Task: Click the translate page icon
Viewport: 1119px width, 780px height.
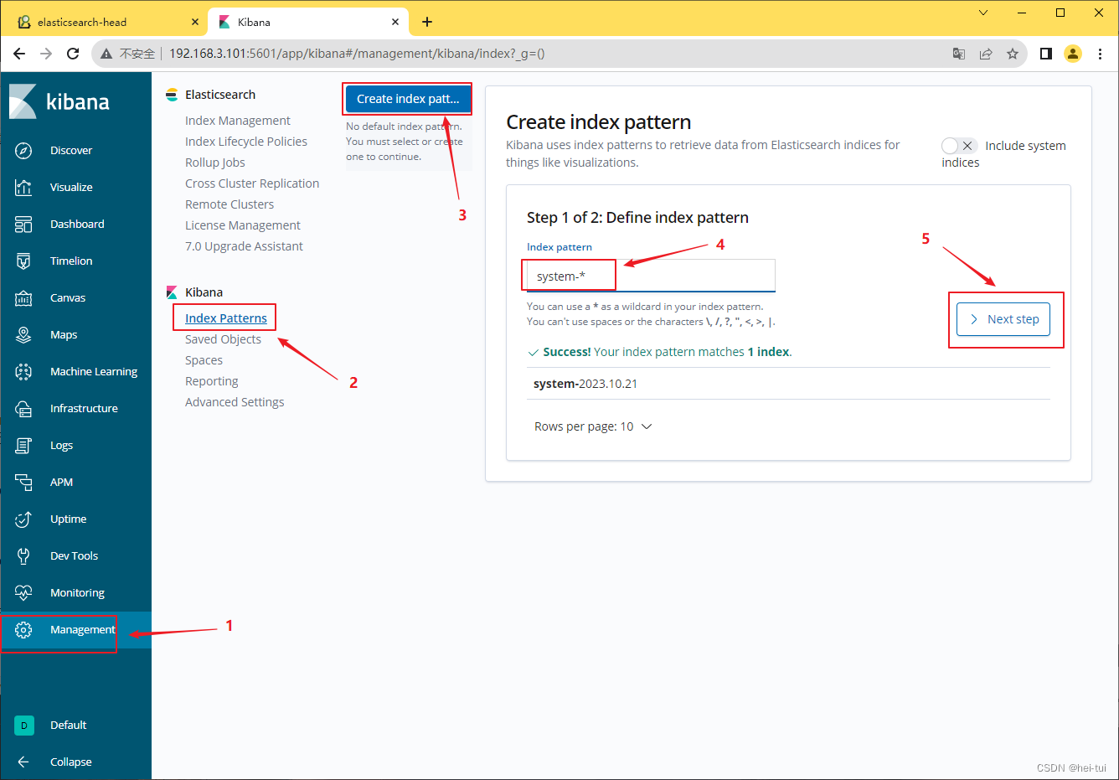Action: tap(959, 54)
